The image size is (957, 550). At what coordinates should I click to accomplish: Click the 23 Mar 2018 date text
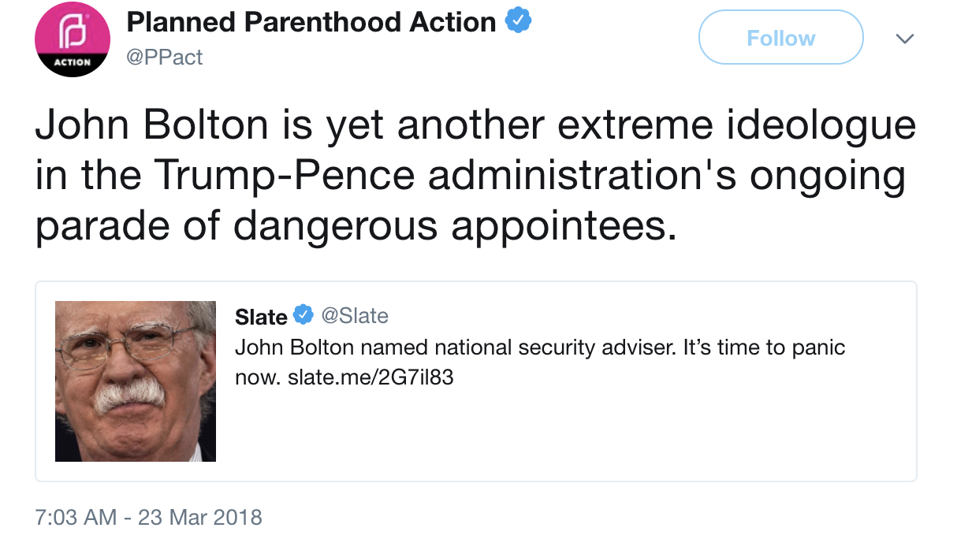pyautogui.click(x=200, y=518)
